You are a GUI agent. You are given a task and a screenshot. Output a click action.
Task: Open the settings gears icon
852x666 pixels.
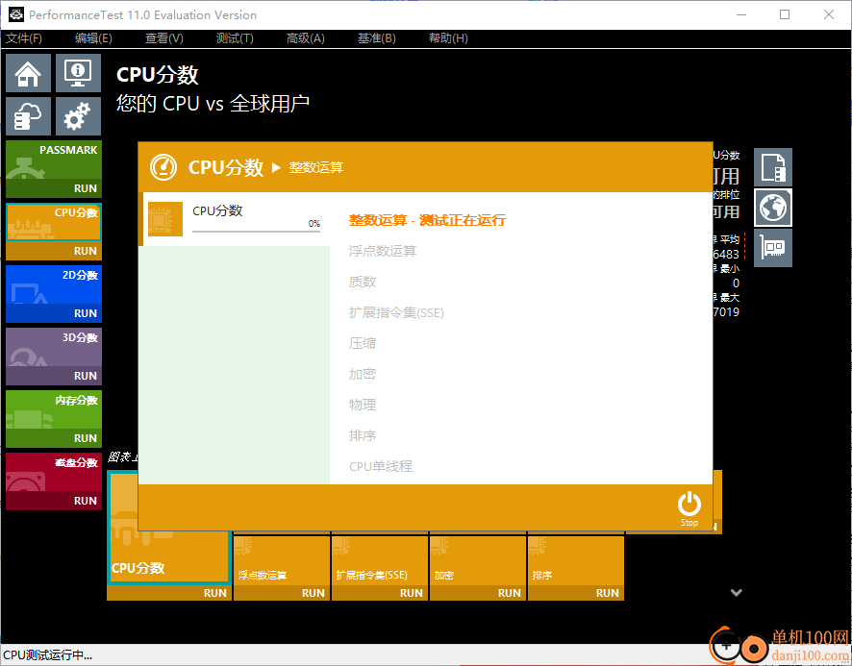(x=78, y=116)
